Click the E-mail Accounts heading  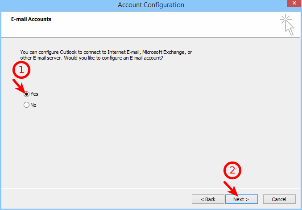click(31, 19)
